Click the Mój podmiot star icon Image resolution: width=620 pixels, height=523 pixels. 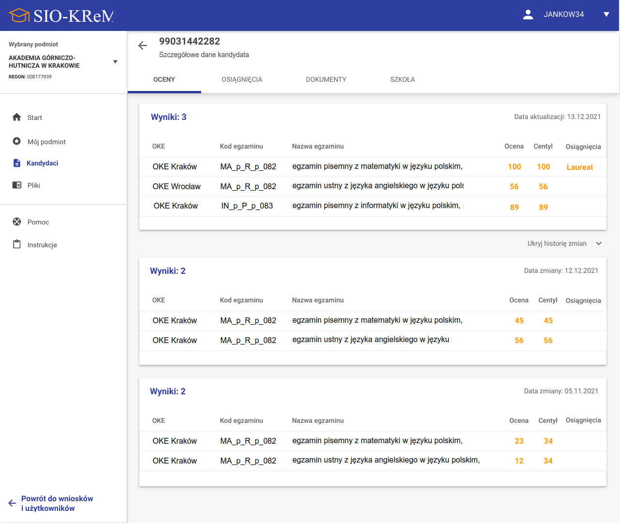pos(17,141)
